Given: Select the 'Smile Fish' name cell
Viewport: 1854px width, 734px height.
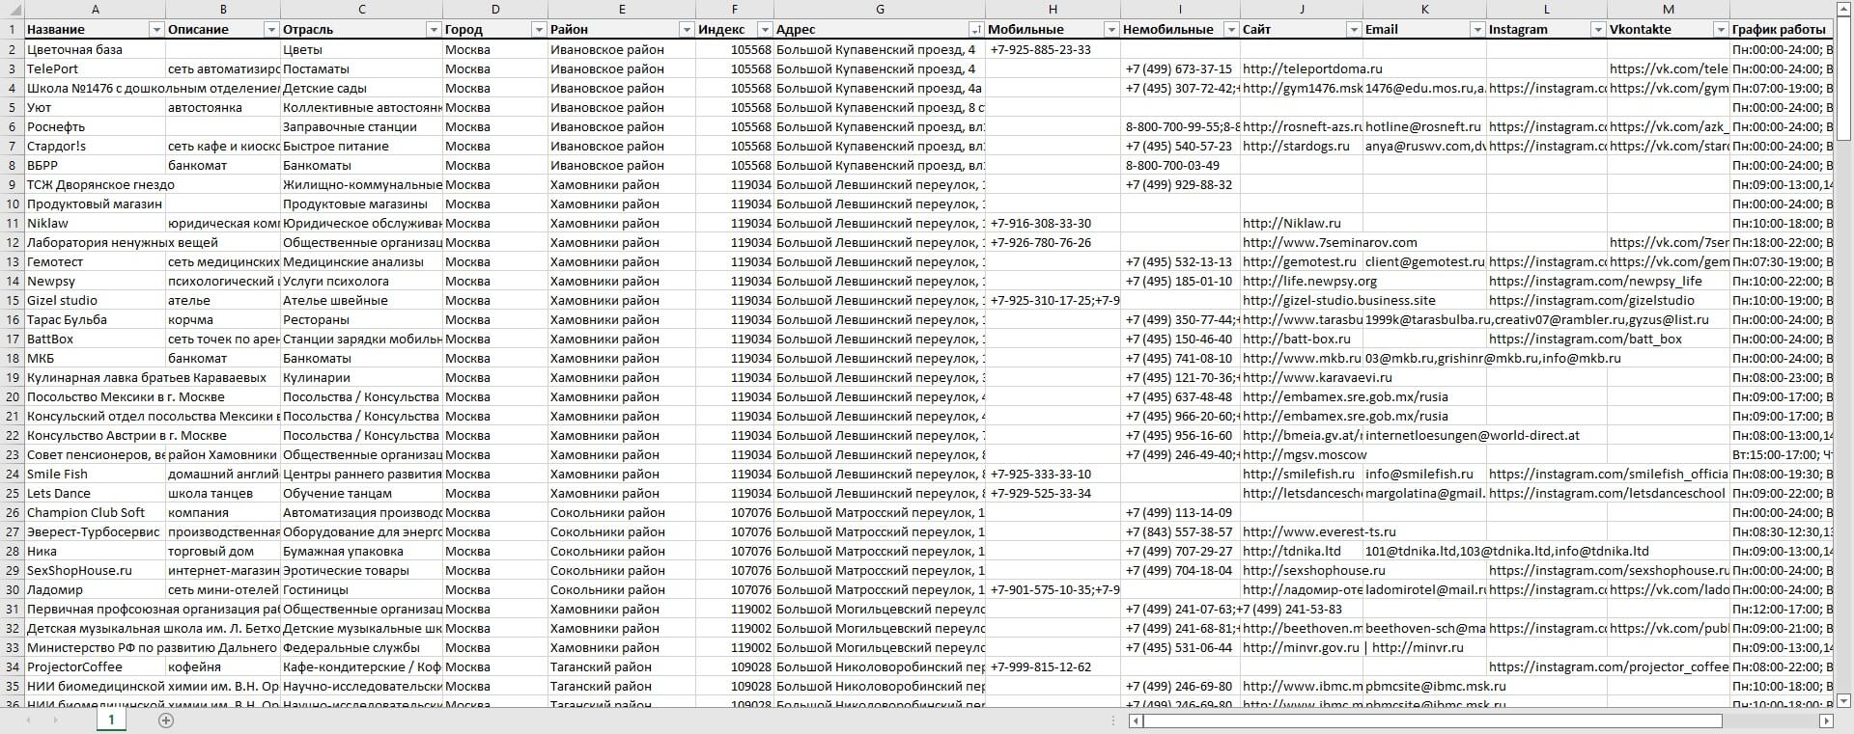Looking at the screenshot, I should [95, 474].
